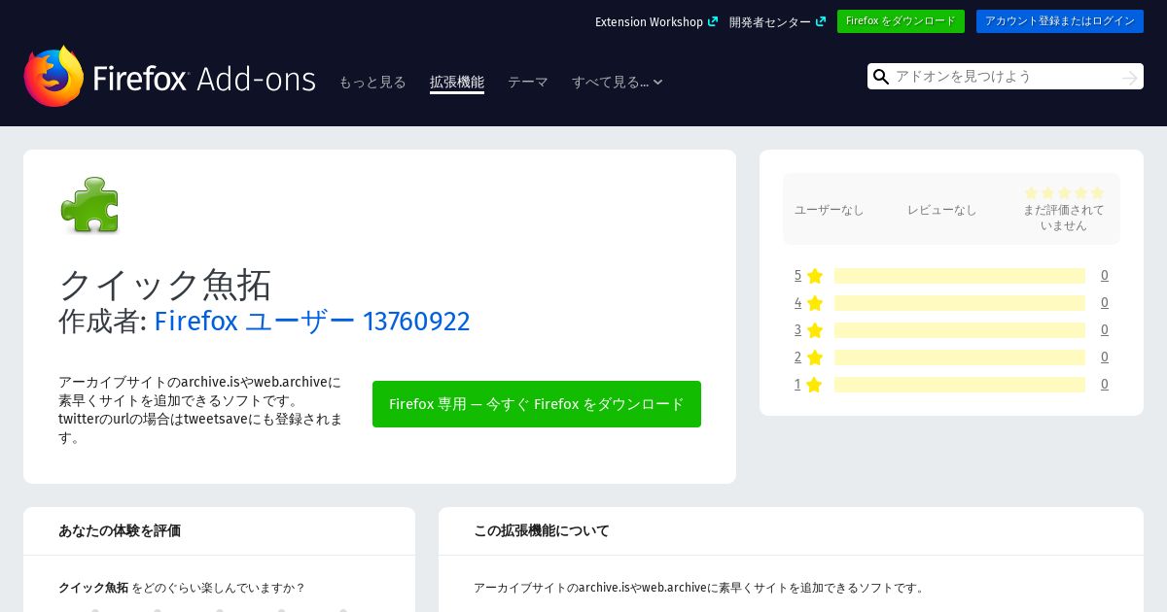The image size is (1167, 612).
Task: Open the もっと見る menu item
Action: click(372, 83)
